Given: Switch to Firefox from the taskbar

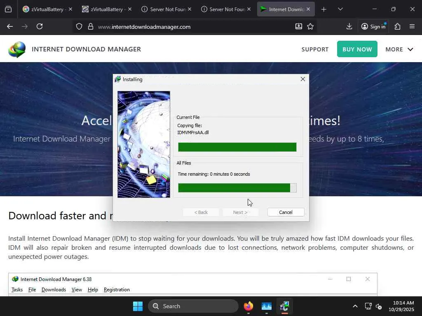Looking at the screenshot, I should [249, 306].
